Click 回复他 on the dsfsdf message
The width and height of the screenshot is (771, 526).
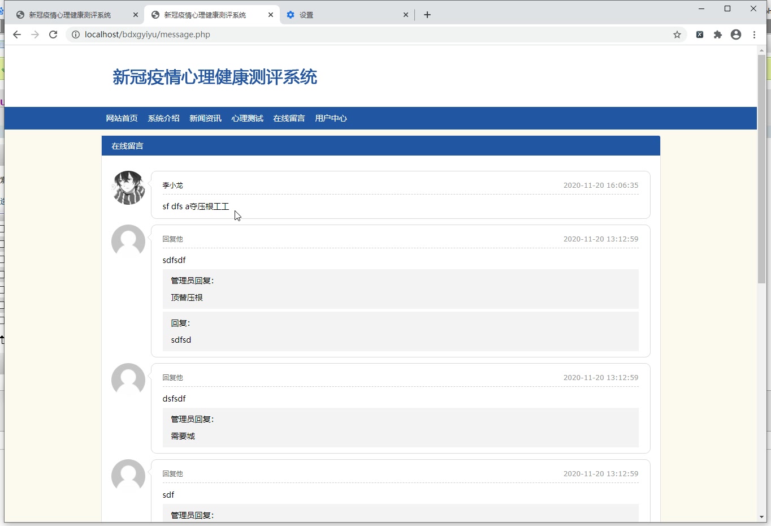pos(172,378)
